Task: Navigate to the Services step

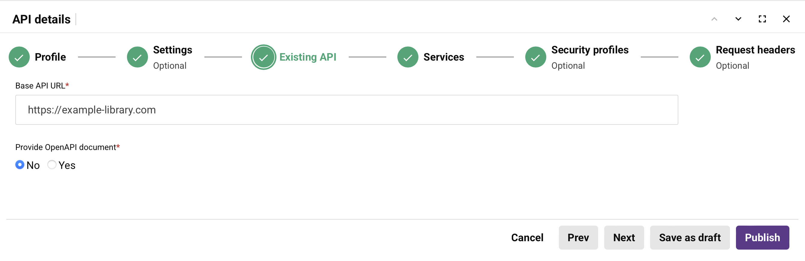Action: (443, 57)
